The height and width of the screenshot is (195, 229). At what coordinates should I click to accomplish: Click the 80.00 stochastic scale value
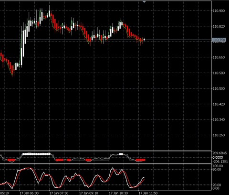217,169
